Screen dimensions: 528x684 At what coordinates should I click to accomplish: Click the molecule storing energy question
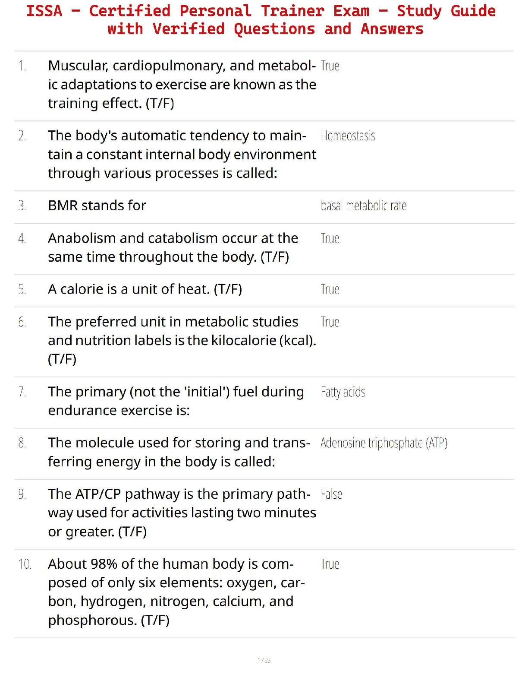point(179,452)
